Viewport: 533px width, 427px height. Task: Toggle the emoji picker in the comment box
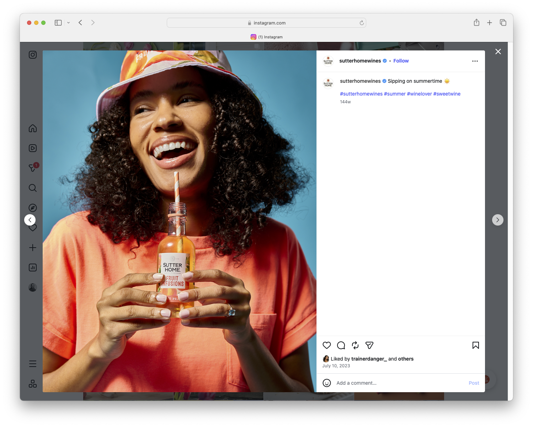(327, 383)
